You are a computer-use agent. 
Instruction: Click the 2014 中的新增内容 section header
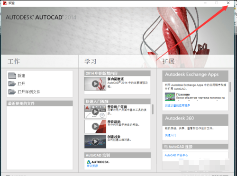[x=118, y=74]
